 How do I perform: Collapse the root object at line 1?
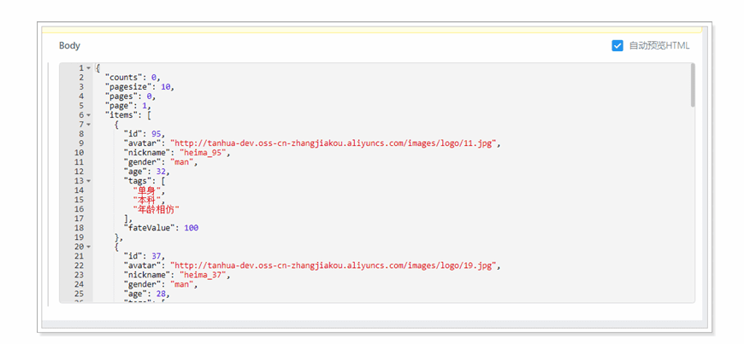click(88, 67)
